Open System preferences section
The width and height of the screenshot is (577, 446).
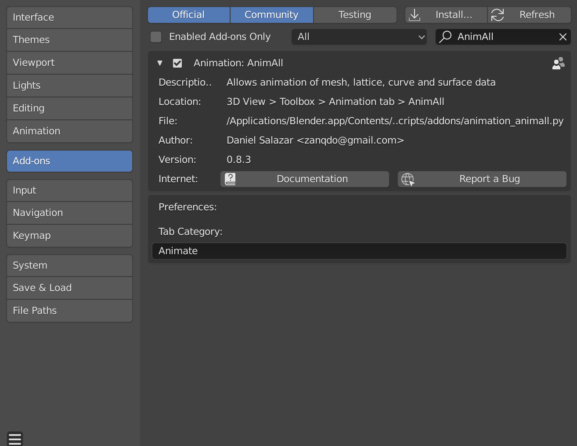[69, 266]
